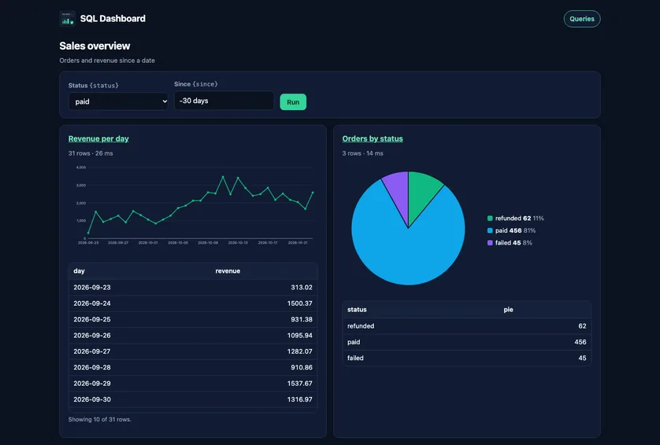Click the Sales overview heading
This screenshot has width=660, height=445.
(x=95, y=46)
